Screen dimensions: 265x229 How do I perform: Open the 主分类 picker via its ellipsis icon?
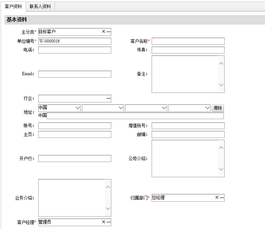click(108, 32)
